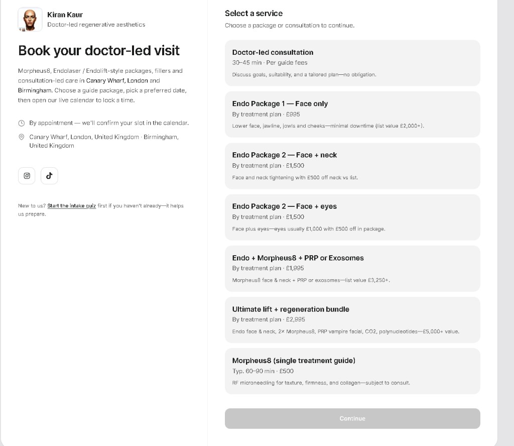This screenshot has height=446, width=514.
Task: Choose the Ultimate lift + regeneration bundle
Action: (x=352, y=320)
